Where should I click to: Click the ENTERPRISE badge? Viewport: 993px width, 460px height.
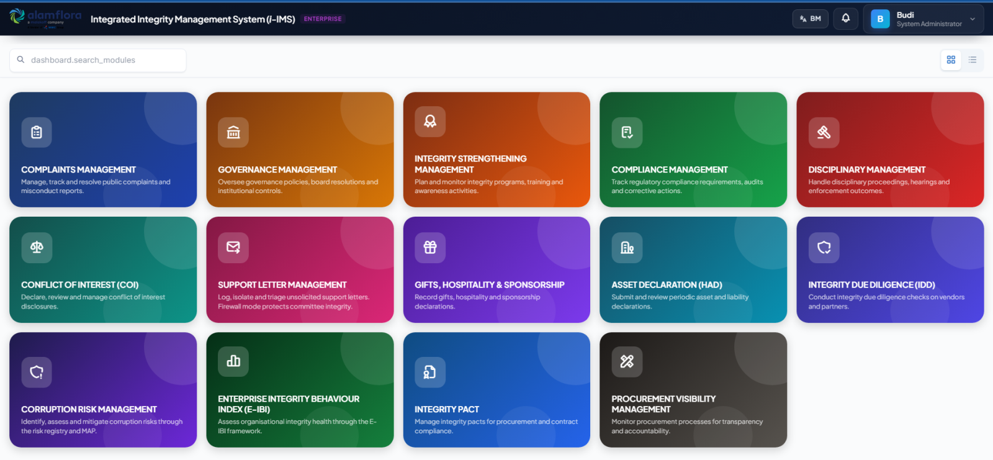tap(323, 19)
